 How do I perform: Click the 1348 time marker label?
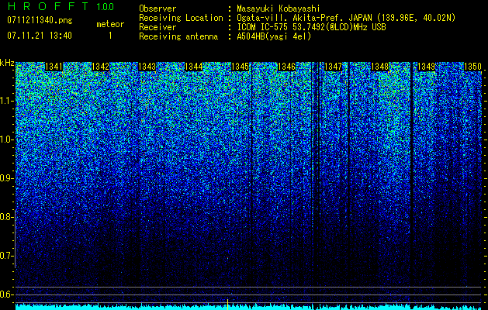pos(379,67)
